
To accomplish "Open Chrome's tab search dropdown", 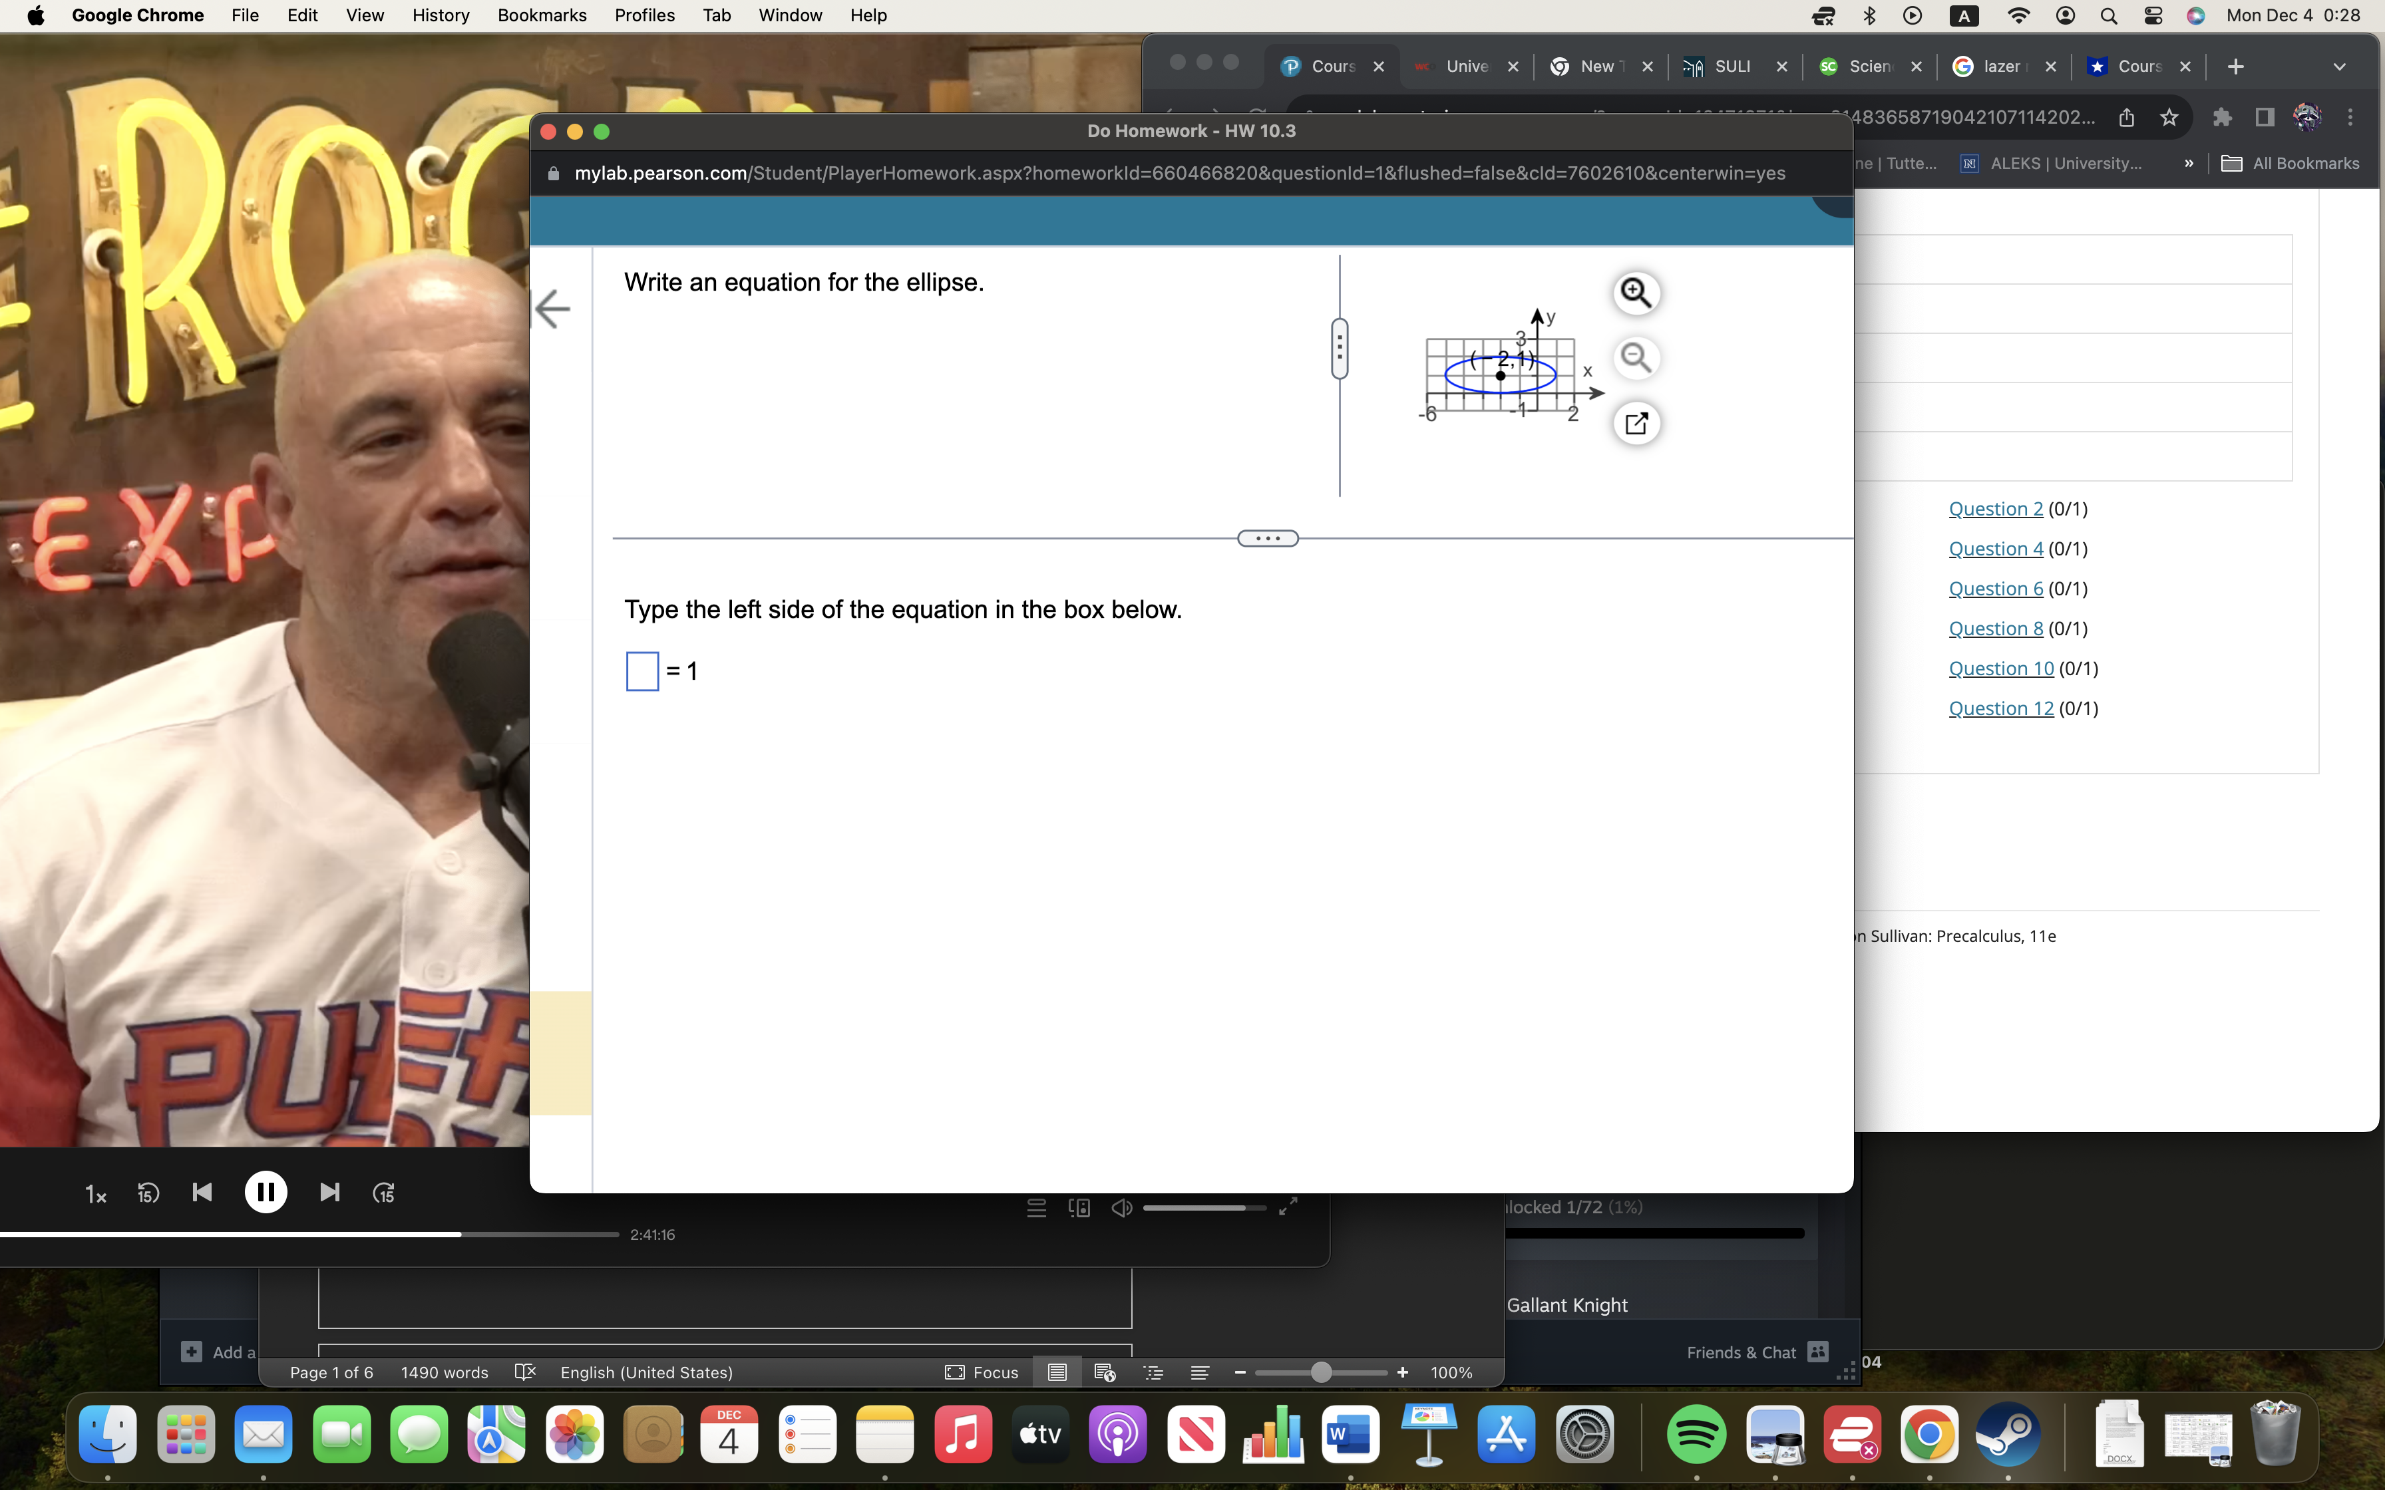I will pyautogui.click(x=2340, y=67).
